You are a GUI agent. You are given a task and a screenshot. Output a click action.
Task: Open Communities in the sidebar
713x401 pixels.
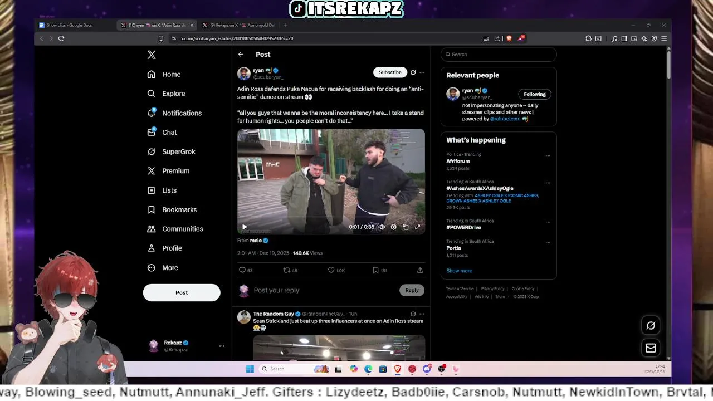coord(175,229)
